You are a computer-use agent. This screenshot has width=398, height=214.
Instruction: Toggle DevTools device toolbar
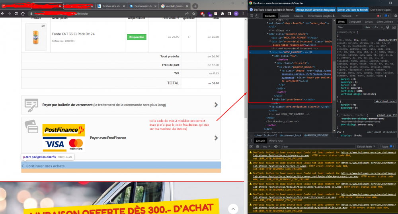[x=257, y=16]
